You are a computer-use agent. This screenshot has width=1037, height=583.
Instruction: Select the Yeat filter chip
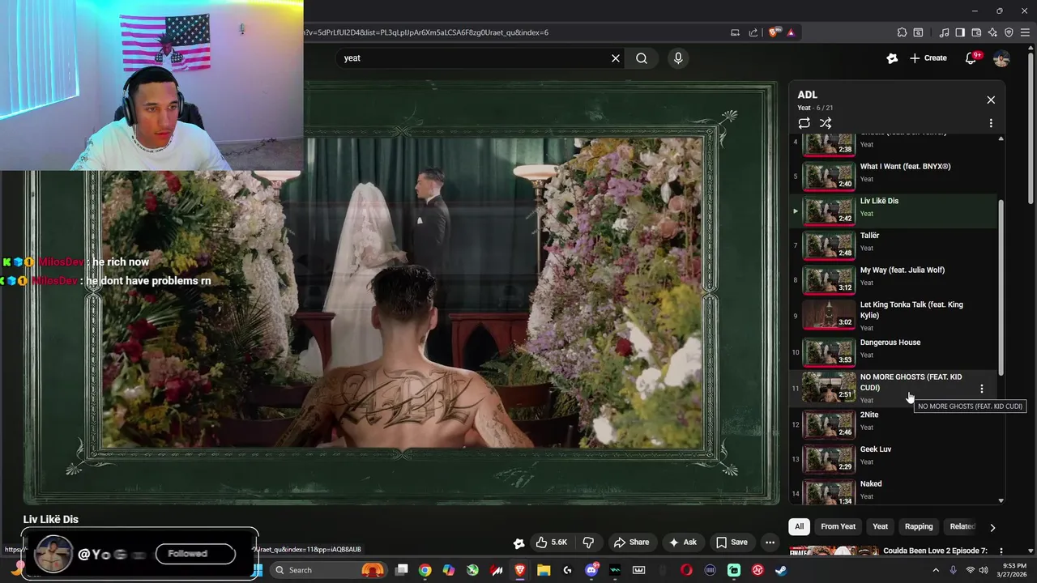pyautogui.click(x=880, y=526)
